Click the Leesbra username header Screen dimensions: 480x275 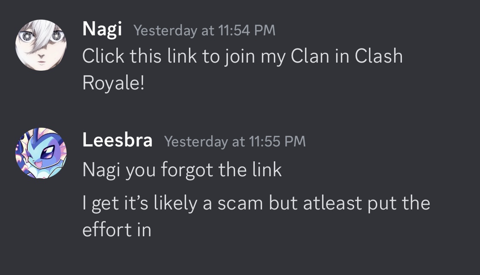117,139
